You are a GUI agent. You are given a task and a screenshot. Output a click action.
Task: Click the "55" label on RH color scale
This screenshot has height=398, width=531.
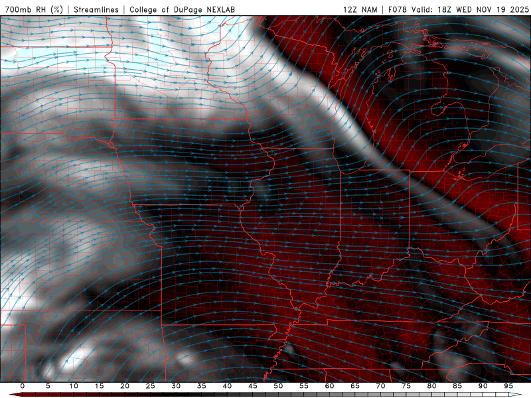click(304, 386)
